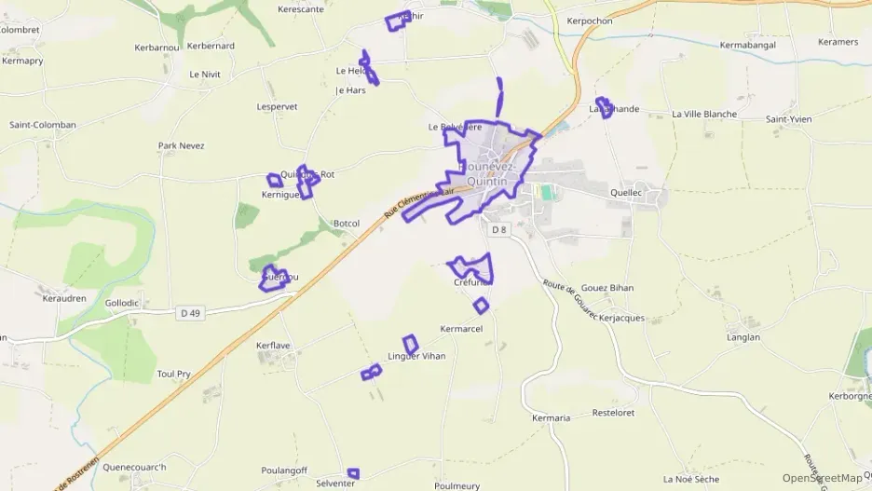Viewport: 872px width, 491px height.
Task: Select the purple outline near Le Helo
Action: 369,68
